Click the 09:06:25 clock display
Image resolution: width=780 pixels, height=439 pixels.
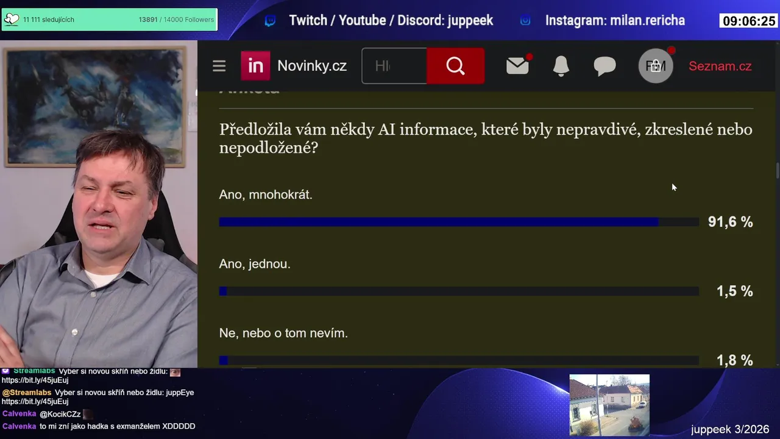749,21
